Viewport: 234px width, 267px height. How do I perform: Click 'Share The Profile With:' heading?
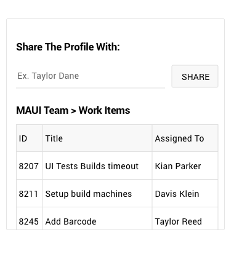[68, 47]
